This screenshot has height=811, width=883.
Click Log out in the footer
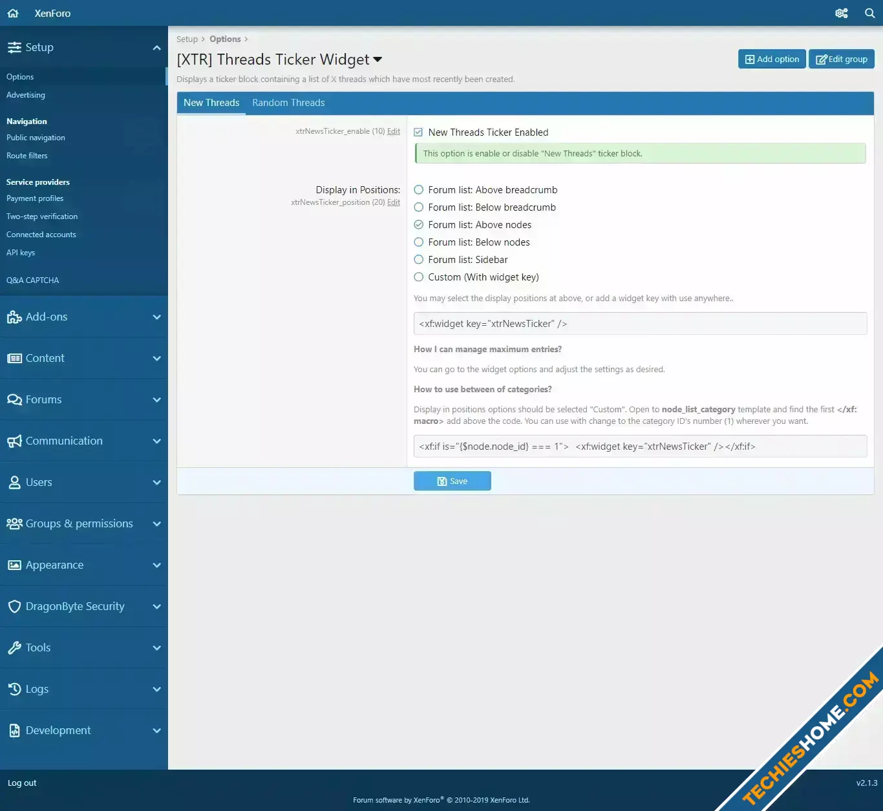(22, 783)
